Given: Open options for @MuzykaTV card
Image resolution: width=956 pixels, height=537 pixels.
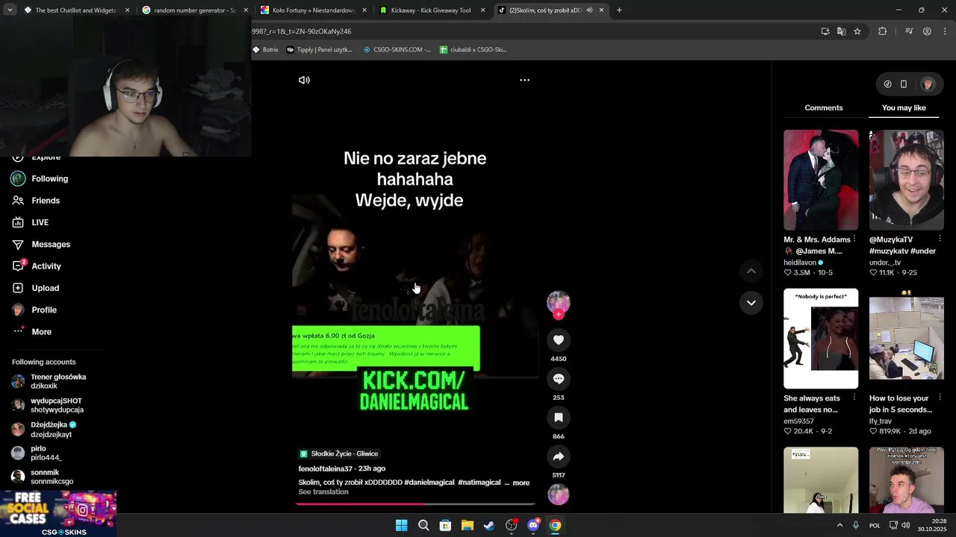Looking at the screenshot, I should coord(940,239).
